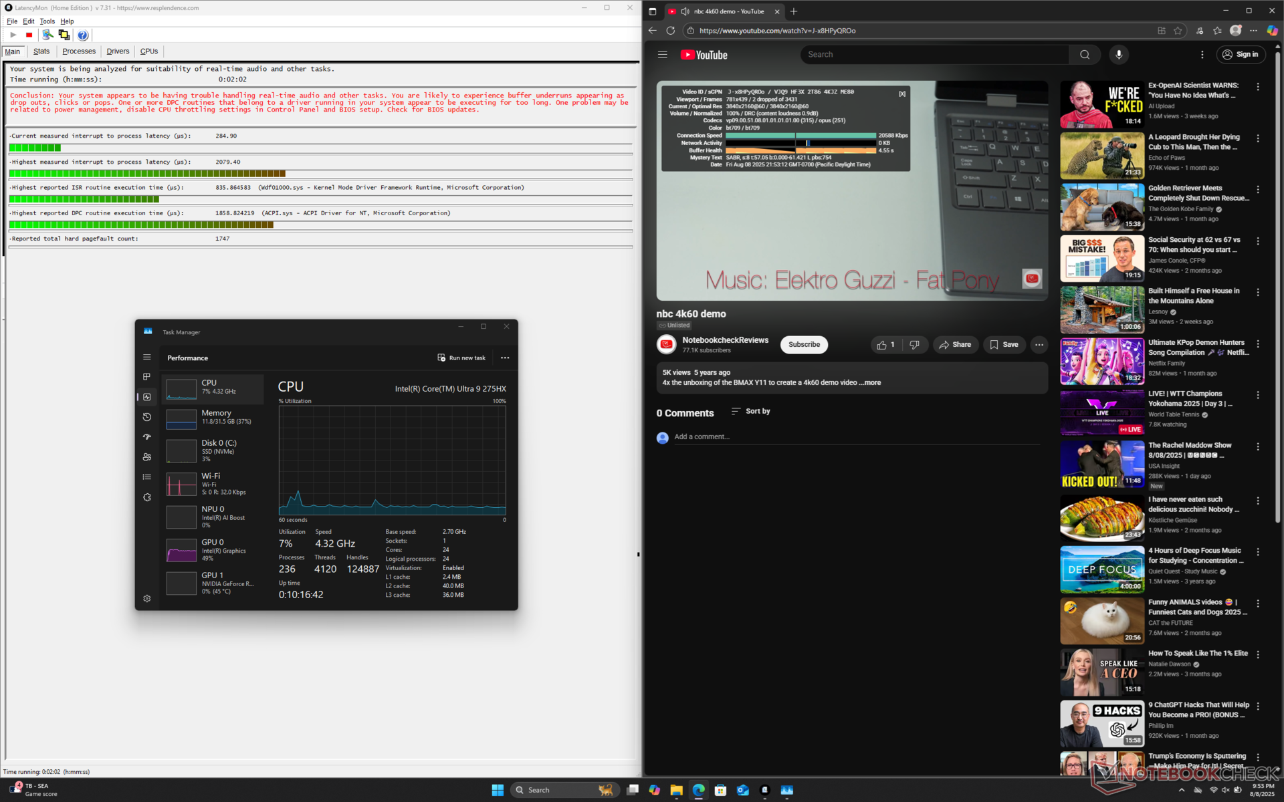Switch to the Drivers tab
Screen dimensions: 1284x802
[x=118, y=51]
